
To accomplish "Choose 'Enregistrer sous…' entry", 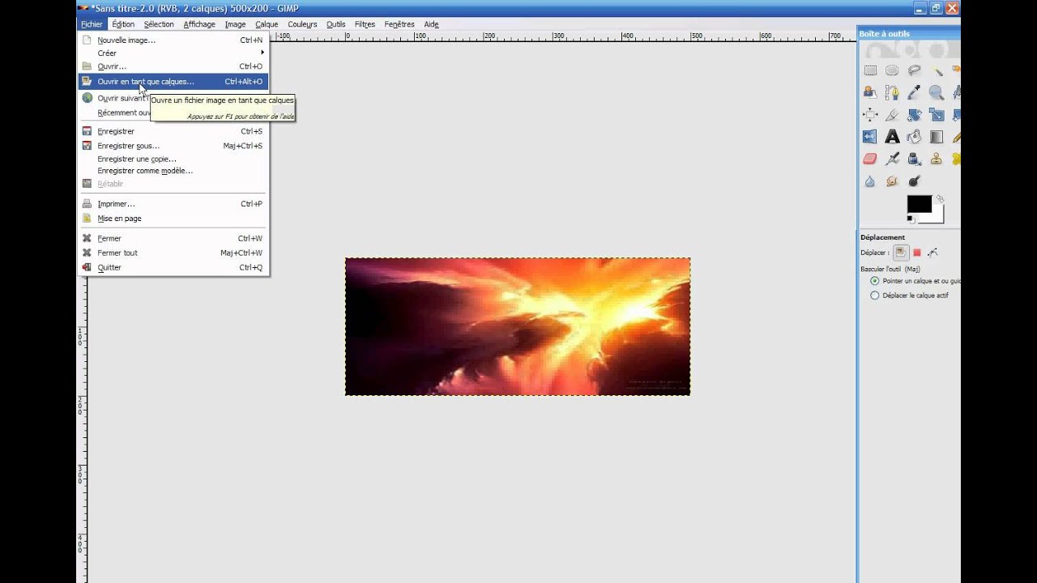I will point(173,146).
